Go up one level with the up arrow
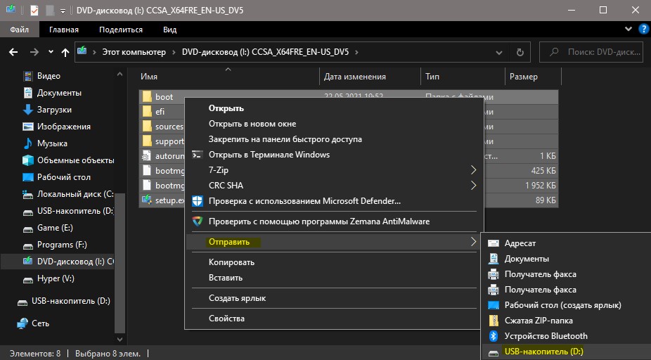The height and width of the screenshot is (360, 651). [65, 52]
